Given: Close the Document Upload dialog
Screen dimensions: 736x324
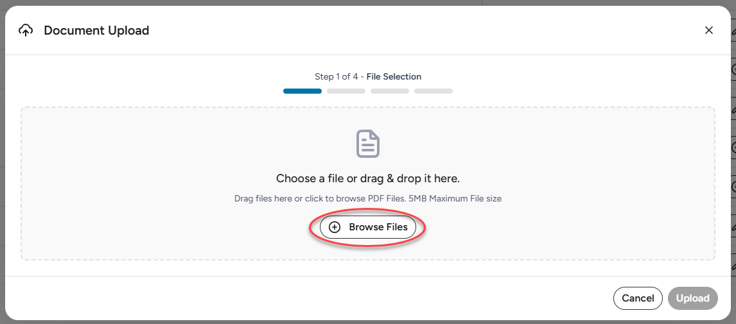Looking at the screenshot, I should point(709,31).
